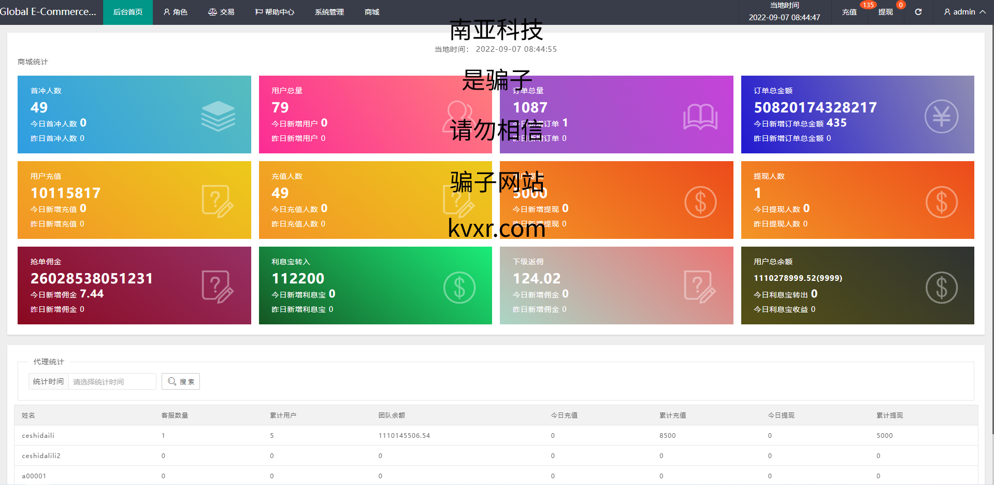
Task: Click the 用户充值 value 10115817
Action: (66, 193)
